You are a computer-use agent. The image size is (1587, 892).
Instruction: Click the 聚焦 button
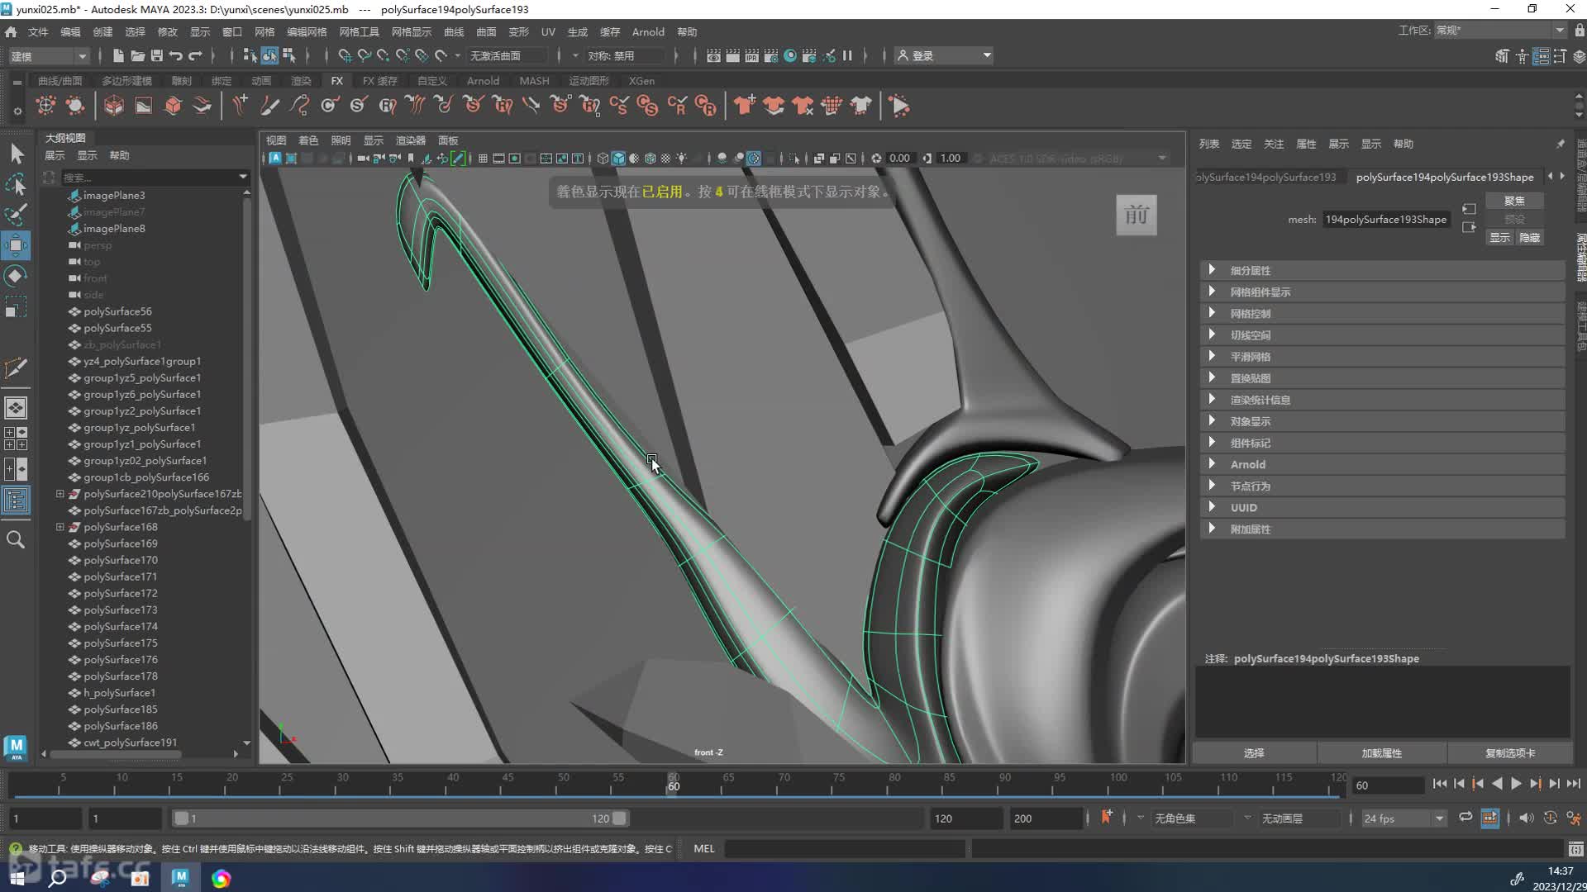coord(1514,201)
